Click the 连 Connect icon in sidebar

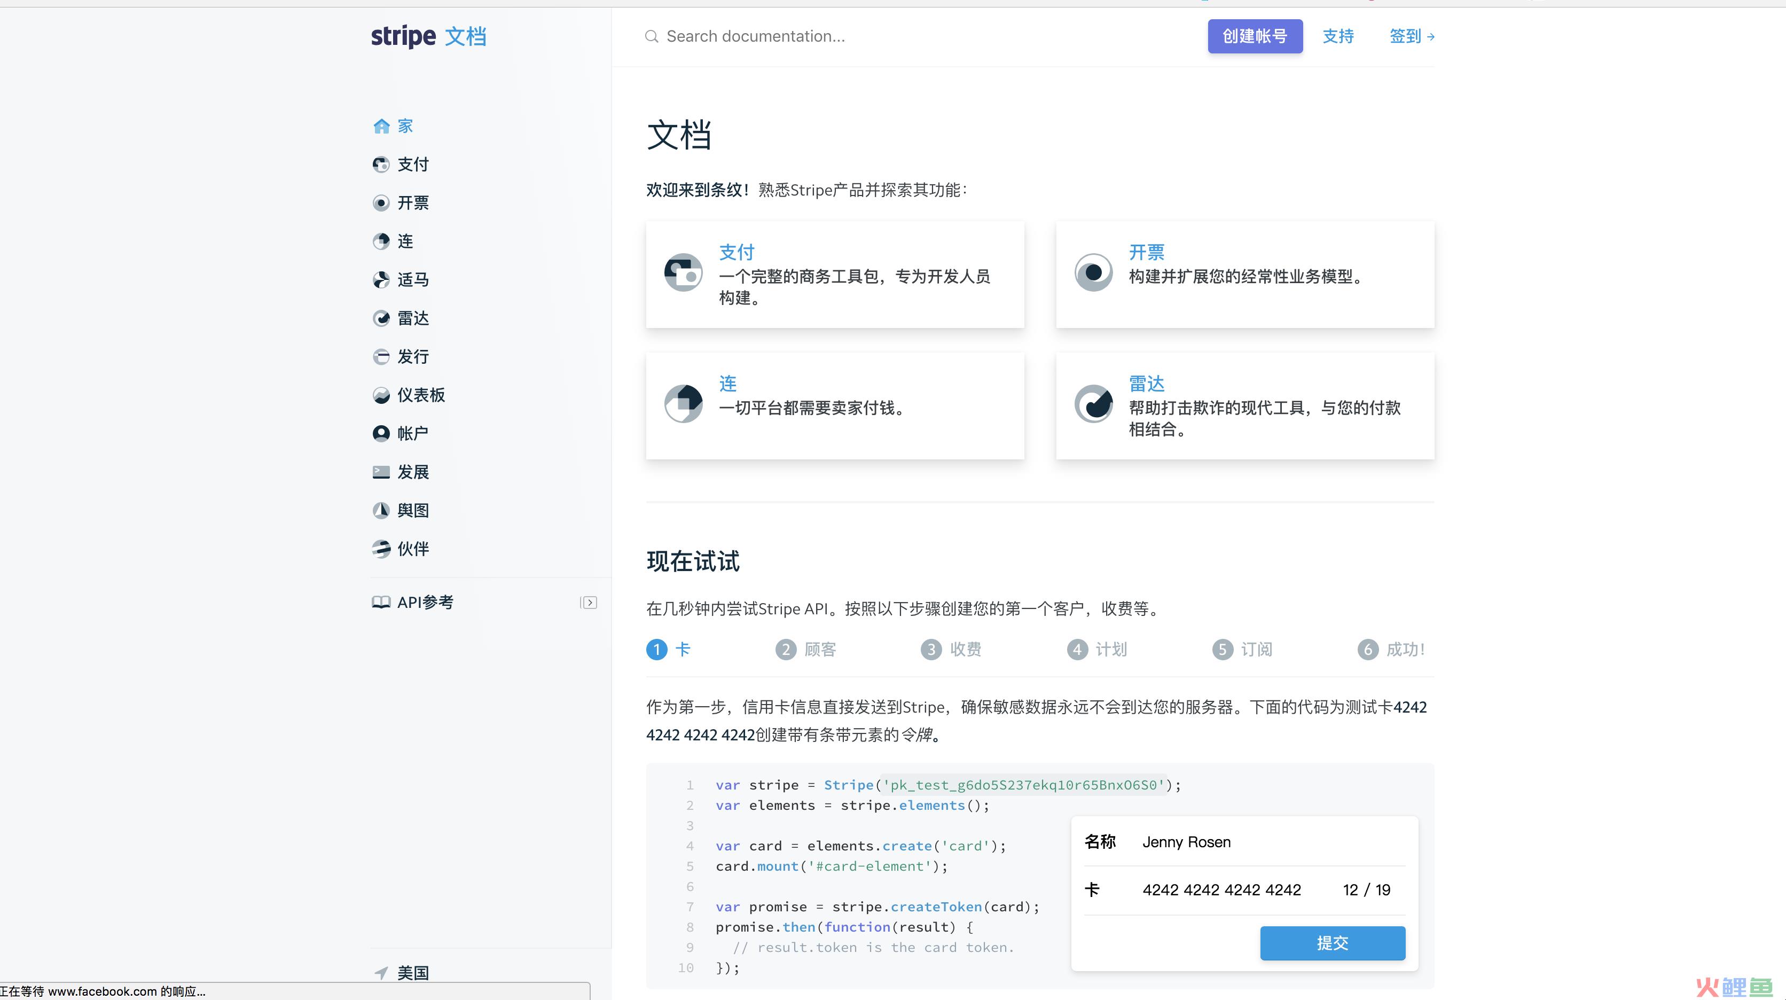pyautogui.click(x=381, y=241)
